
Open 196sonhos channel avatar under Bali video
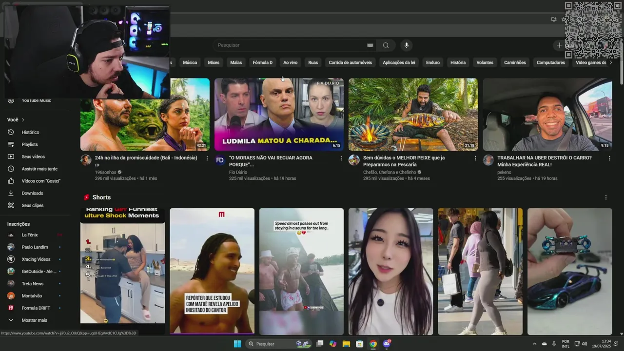86,160
